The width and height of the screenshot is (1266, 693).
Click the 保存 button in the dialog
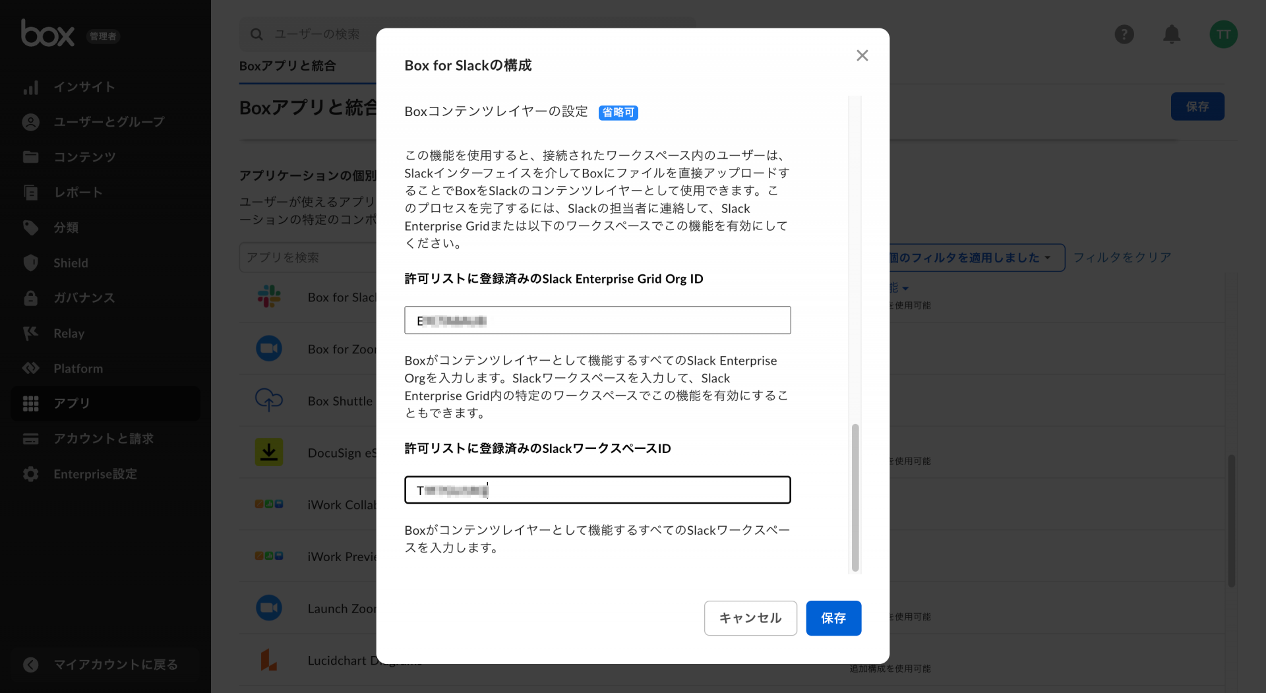tap(833, 618)
